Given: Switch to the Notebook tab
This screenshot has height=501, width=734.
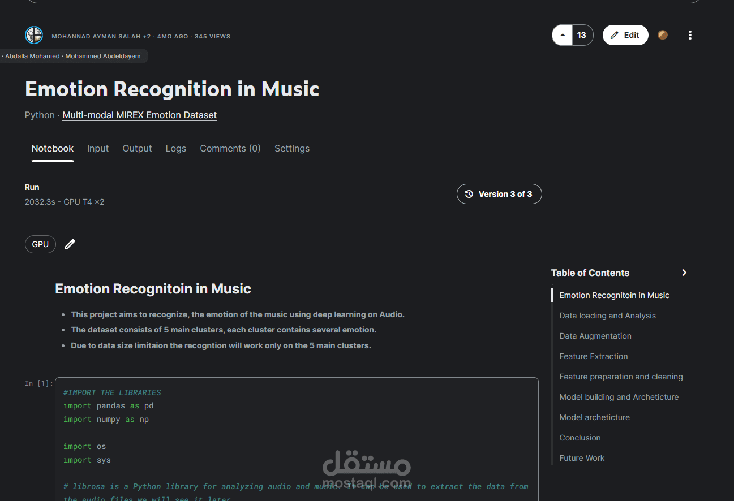Looking at the screenshot, I should (x=53, y=148).
